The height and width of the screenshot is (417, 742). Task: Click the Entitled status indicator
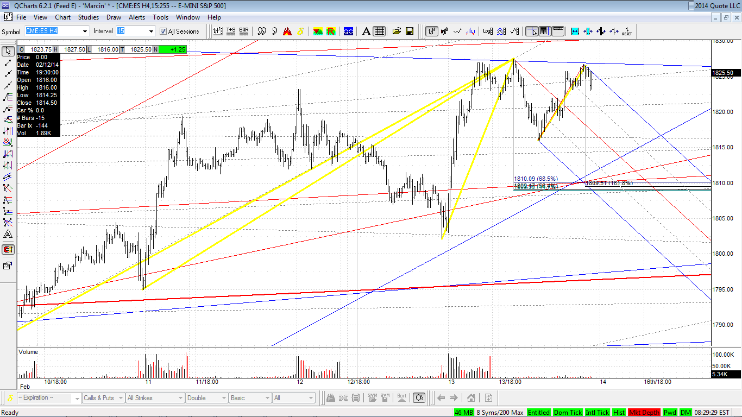click(x=538, y=413)
